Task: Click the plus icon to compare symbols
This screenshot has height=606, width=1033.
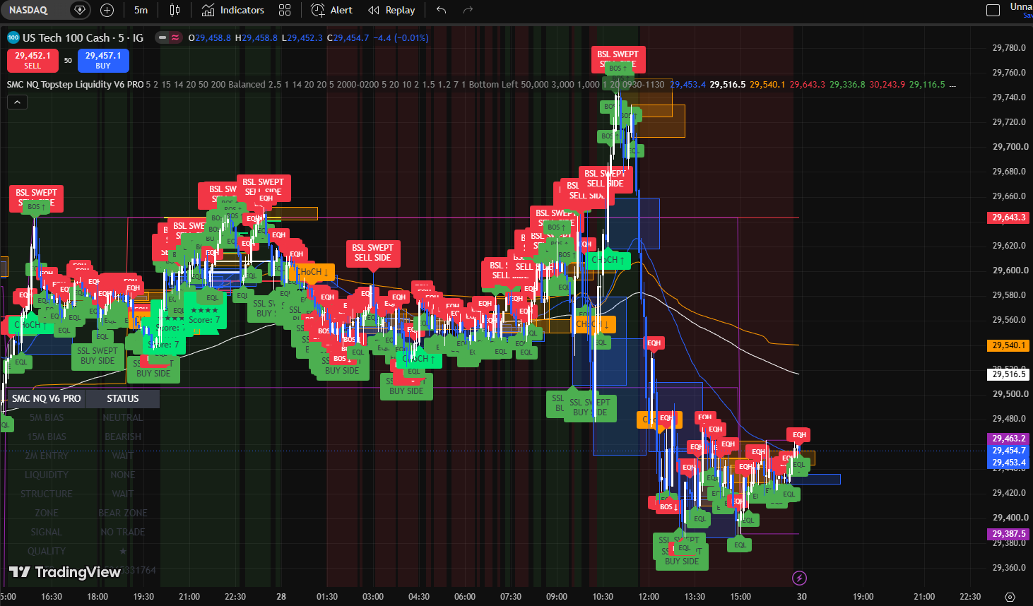Action: 107,10
